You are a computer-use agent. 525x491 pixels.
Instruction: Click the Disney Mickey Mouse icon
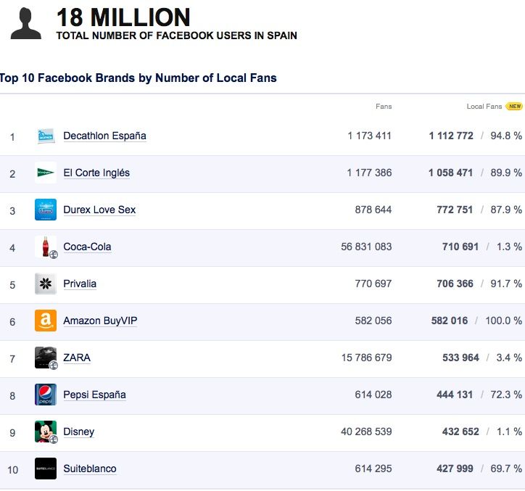click(46, 432)
